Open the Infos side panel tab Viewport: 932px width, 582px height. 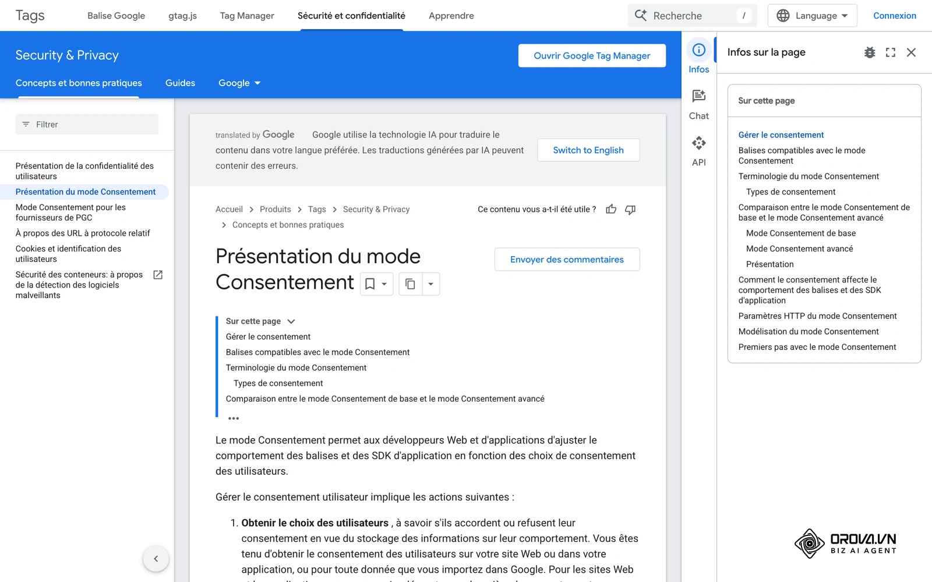pos(698,56)
